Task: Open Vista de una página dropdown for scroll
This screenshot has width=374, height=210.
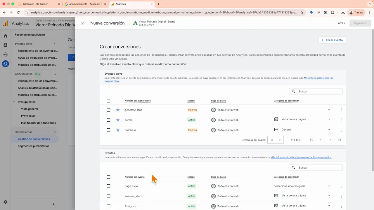Action: pyautogui.click(x=302, y=119)
